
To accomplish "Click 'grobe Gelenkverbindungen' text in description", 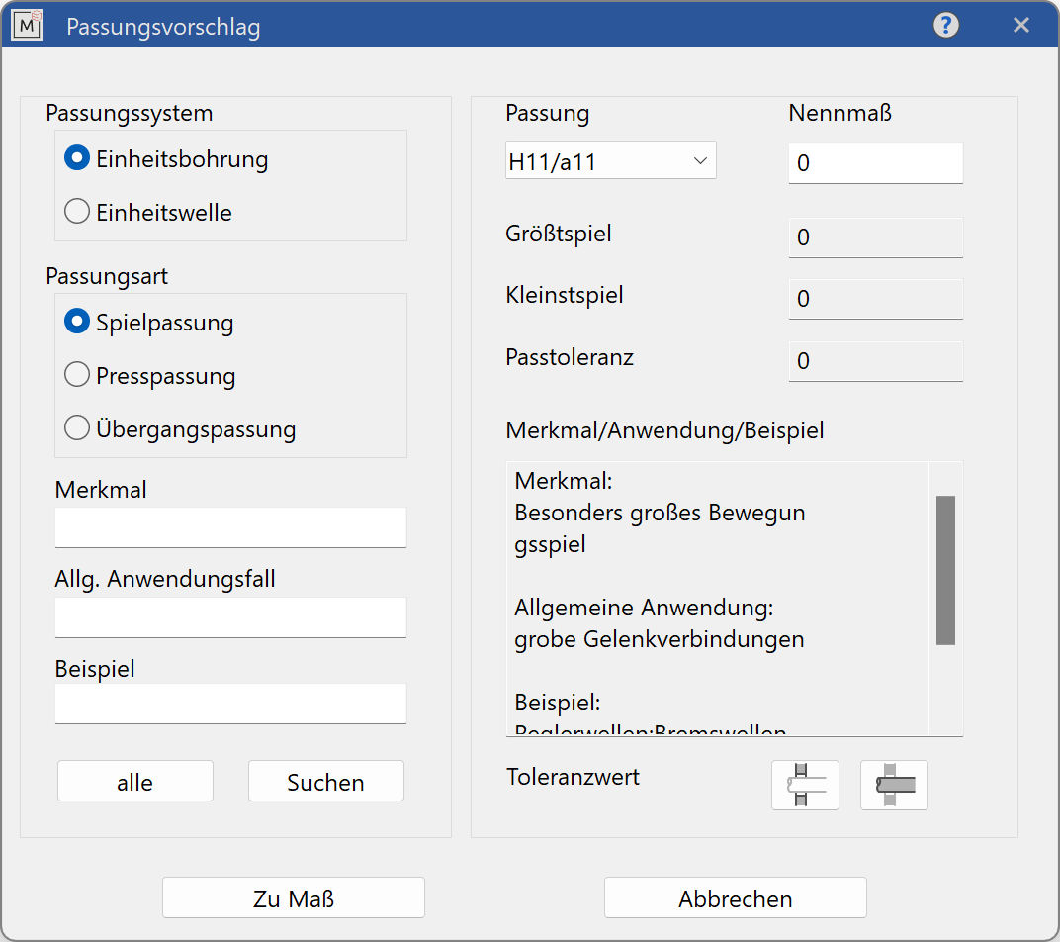I will click(x=660, y=639).
